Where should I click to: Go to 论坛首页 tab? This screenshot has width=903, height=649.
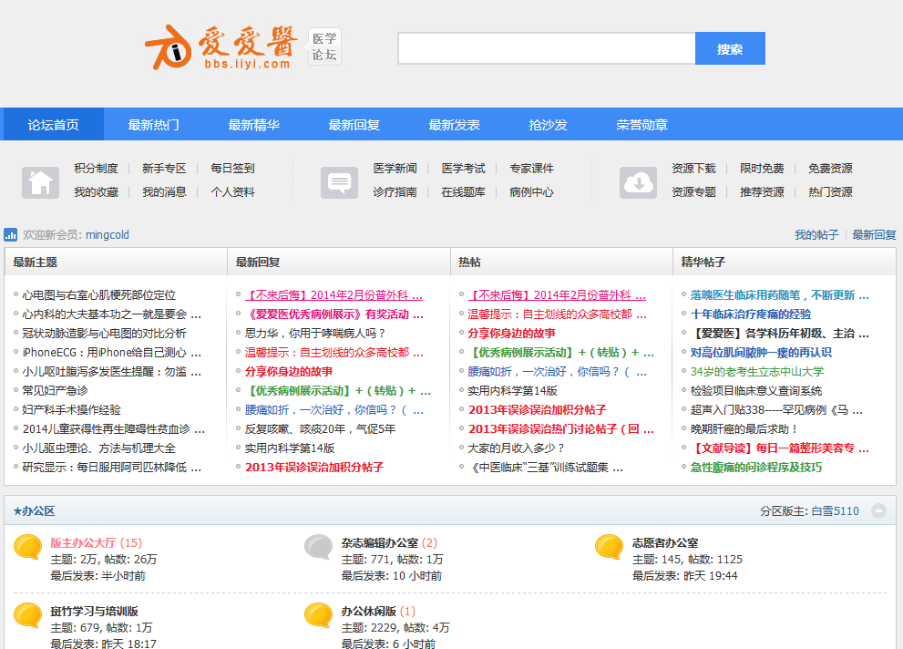click(54, 124)
